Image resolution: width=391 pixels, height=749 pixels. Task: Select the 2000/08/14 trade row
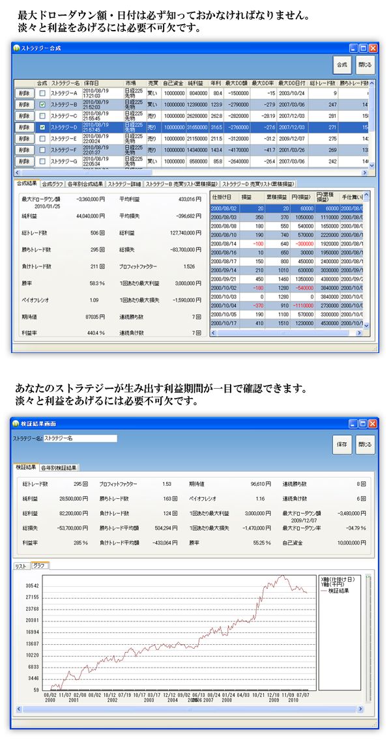[225, 242]
